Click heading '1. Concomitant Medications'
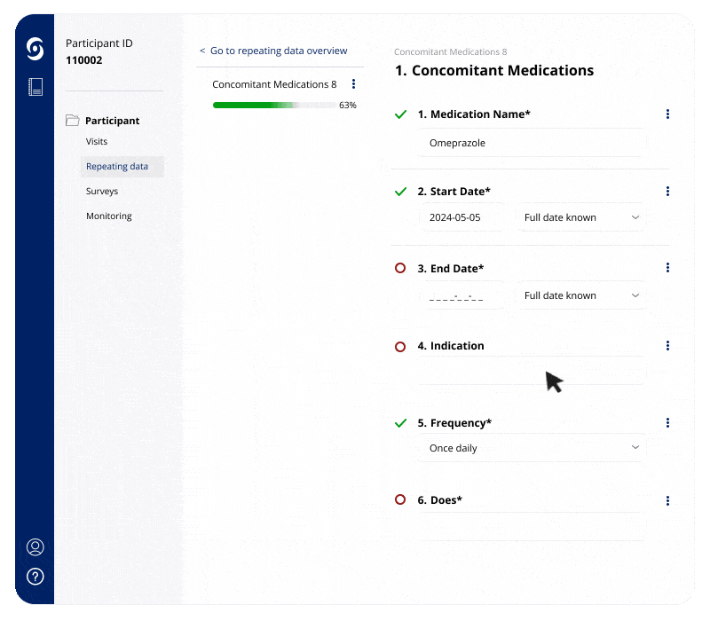The width and height of the screenshot is (710, 621). [494, 71]
